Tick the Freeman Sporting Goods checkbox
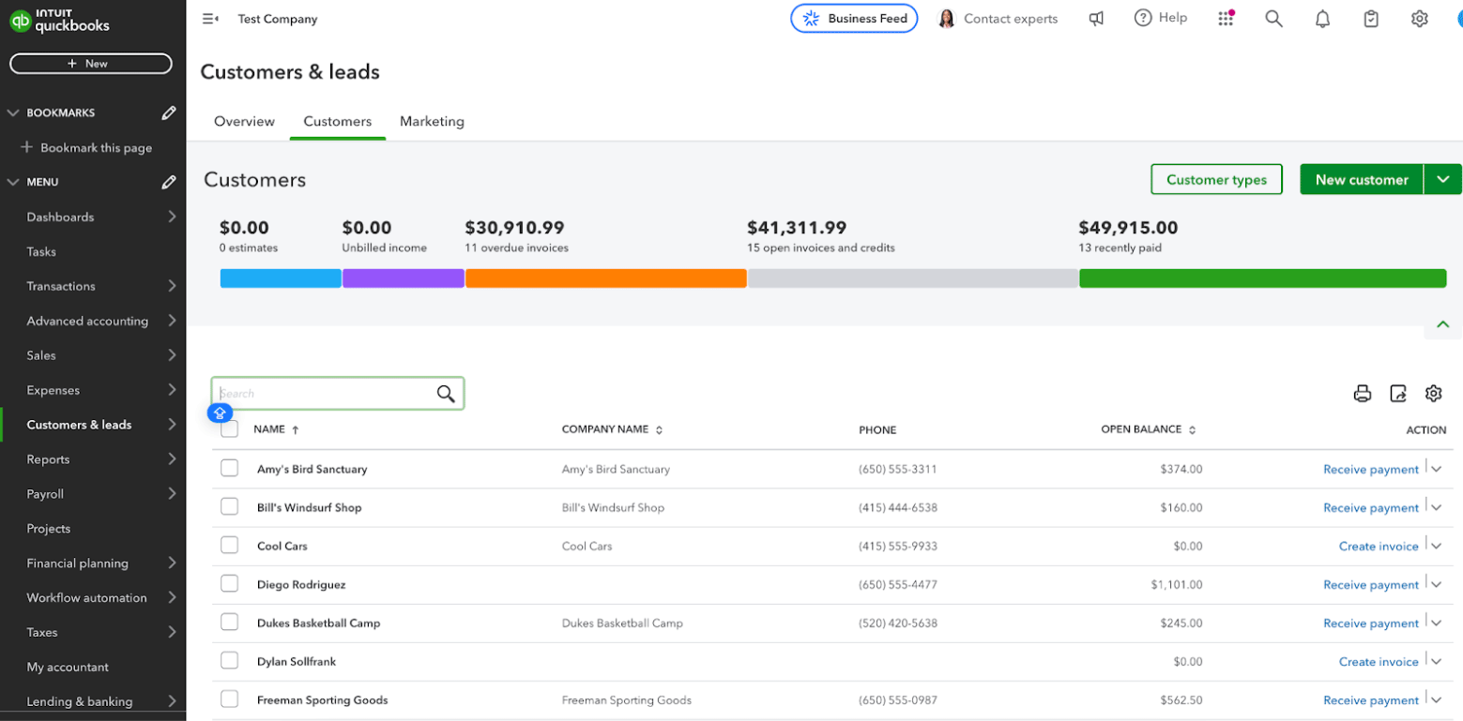1463x721 pixels. click(230, 698)
